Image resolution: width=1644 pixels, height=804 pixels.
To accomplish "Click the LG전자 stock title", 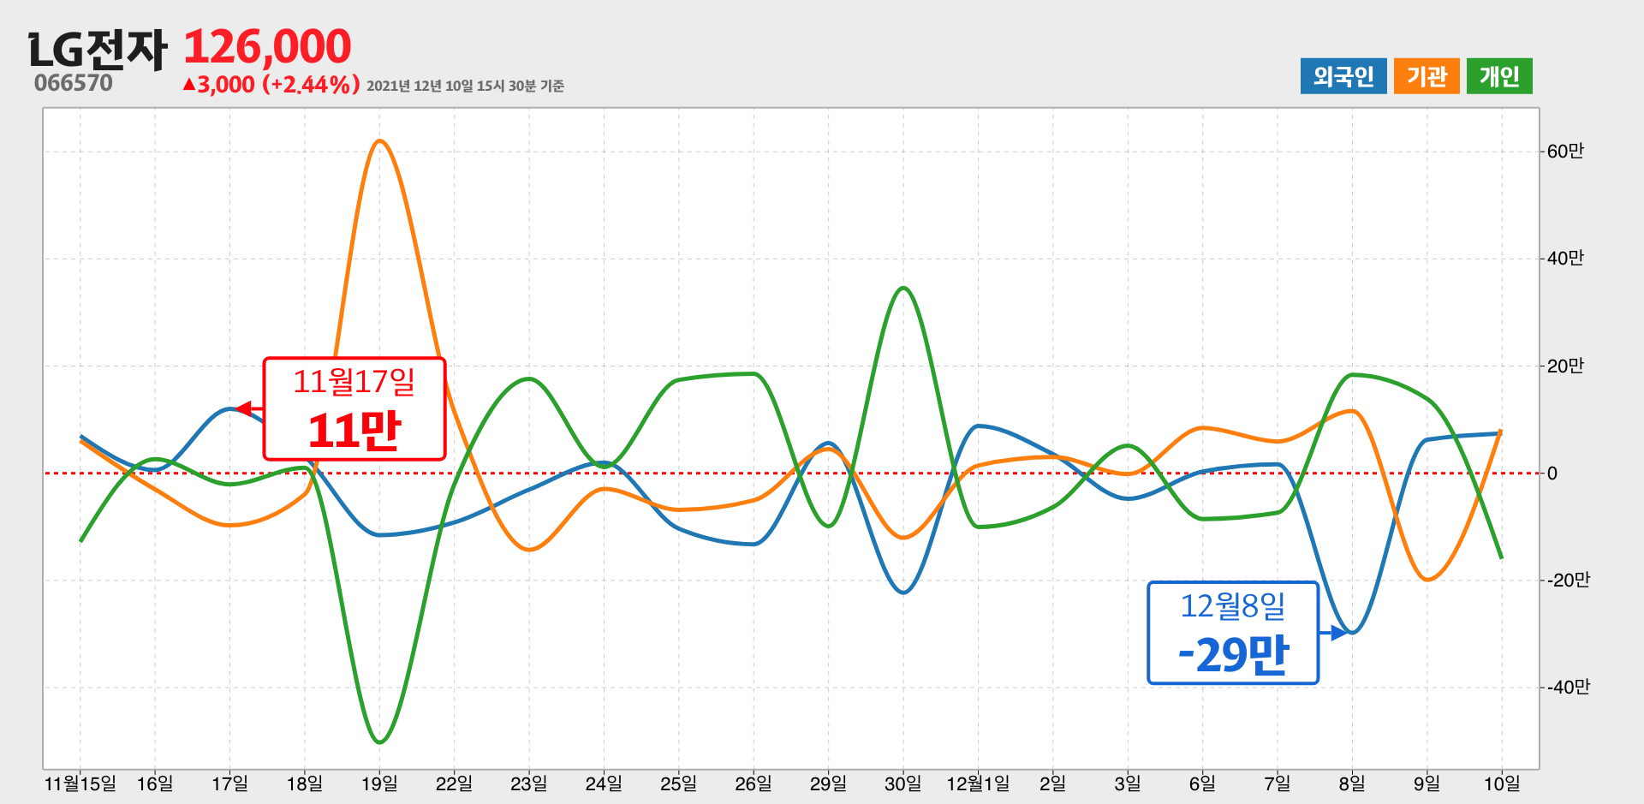I will tap(98, 50).
